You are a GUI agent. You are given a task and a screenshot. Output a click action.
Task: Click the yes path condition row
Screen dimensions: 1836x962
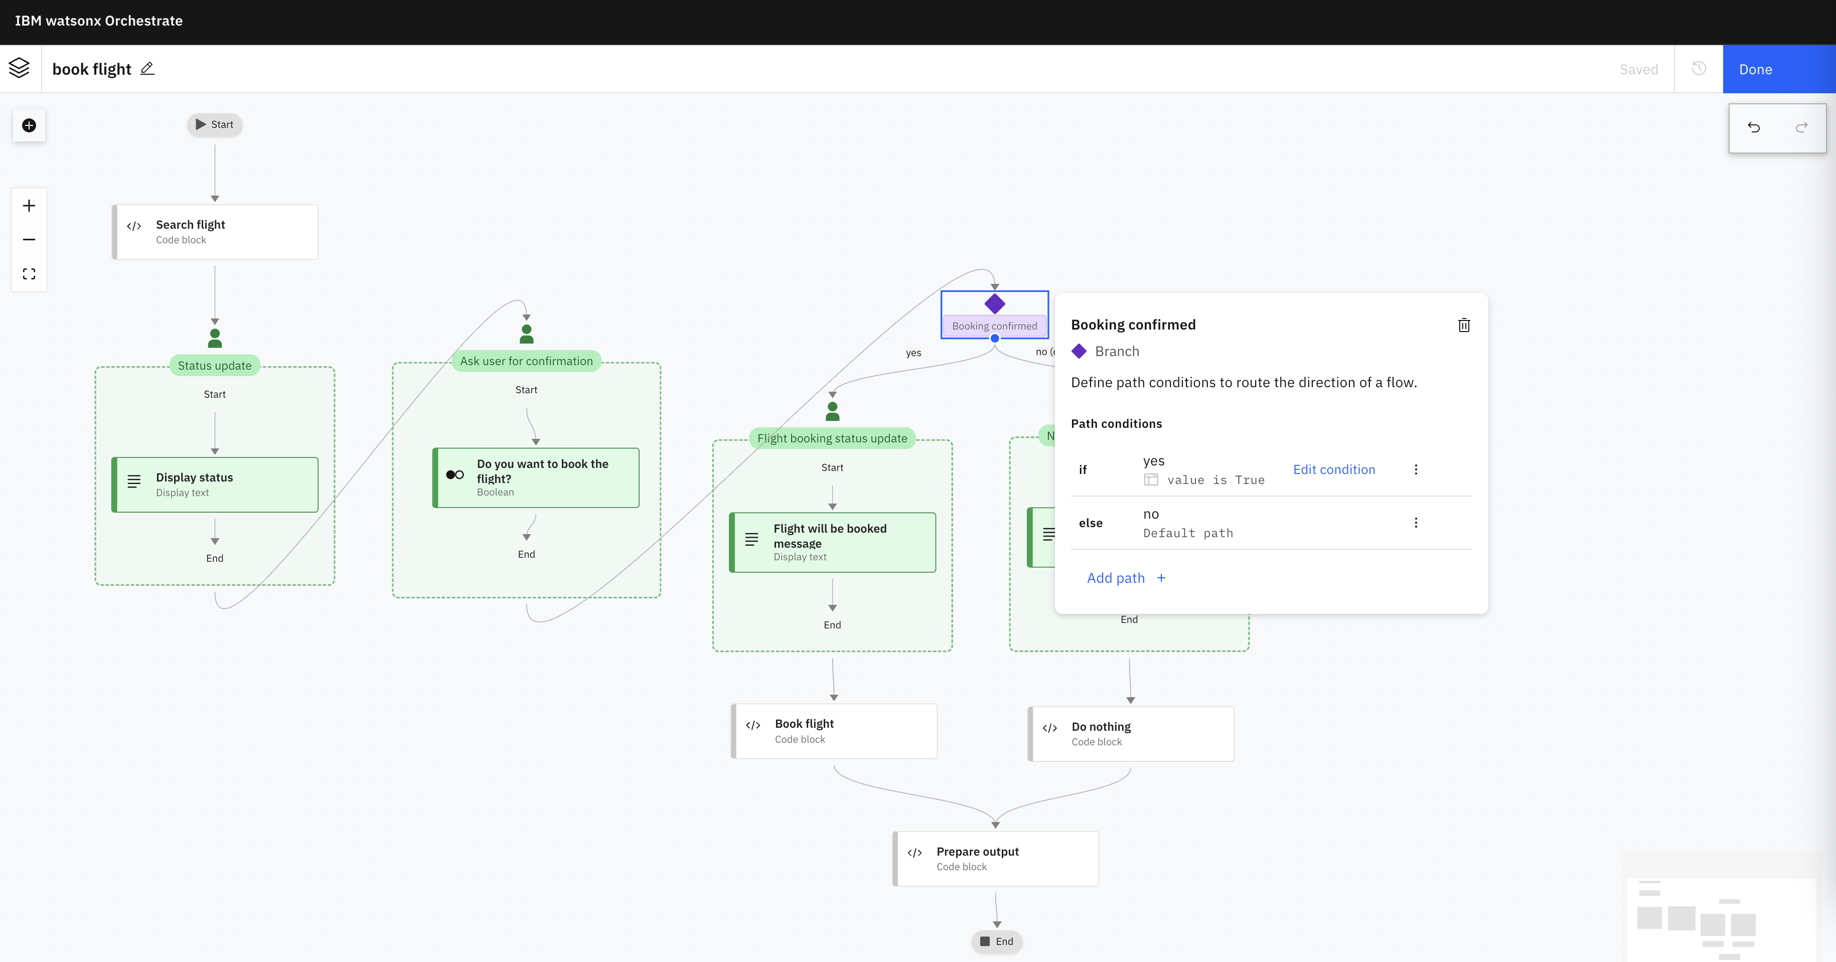[1272, 469]
